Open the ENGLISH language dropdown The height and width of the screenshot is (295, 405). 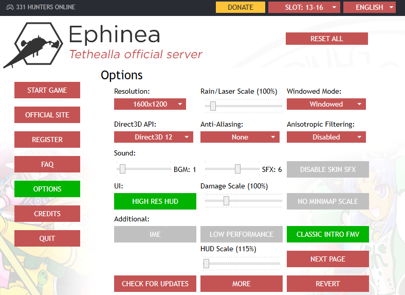click(x=370, y=7)
